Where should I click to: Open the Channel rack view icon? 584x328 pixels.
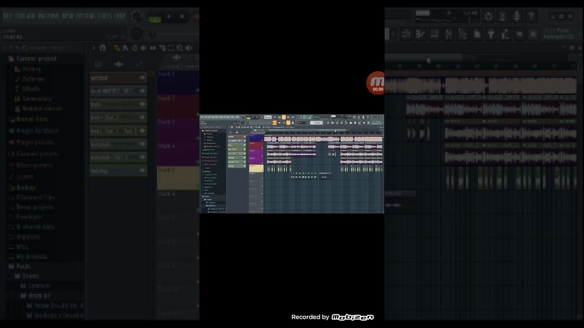click(x=337, y=123)
